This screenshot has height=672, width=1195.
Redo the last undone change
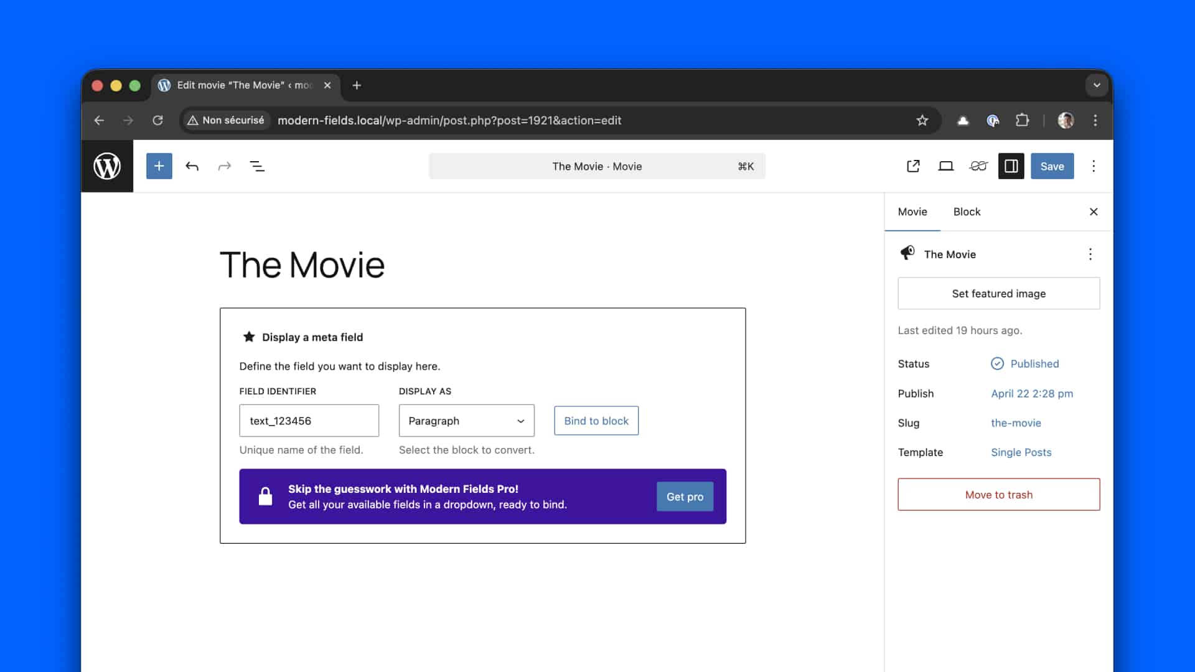[x=225, y=166]
